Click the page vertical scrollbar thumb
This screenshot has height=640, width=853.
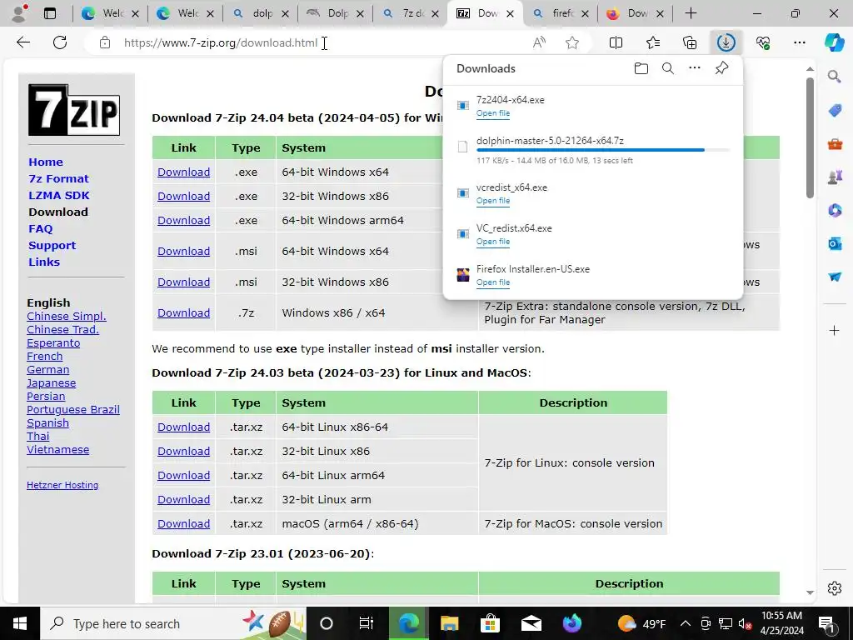[x=810, y=137]
